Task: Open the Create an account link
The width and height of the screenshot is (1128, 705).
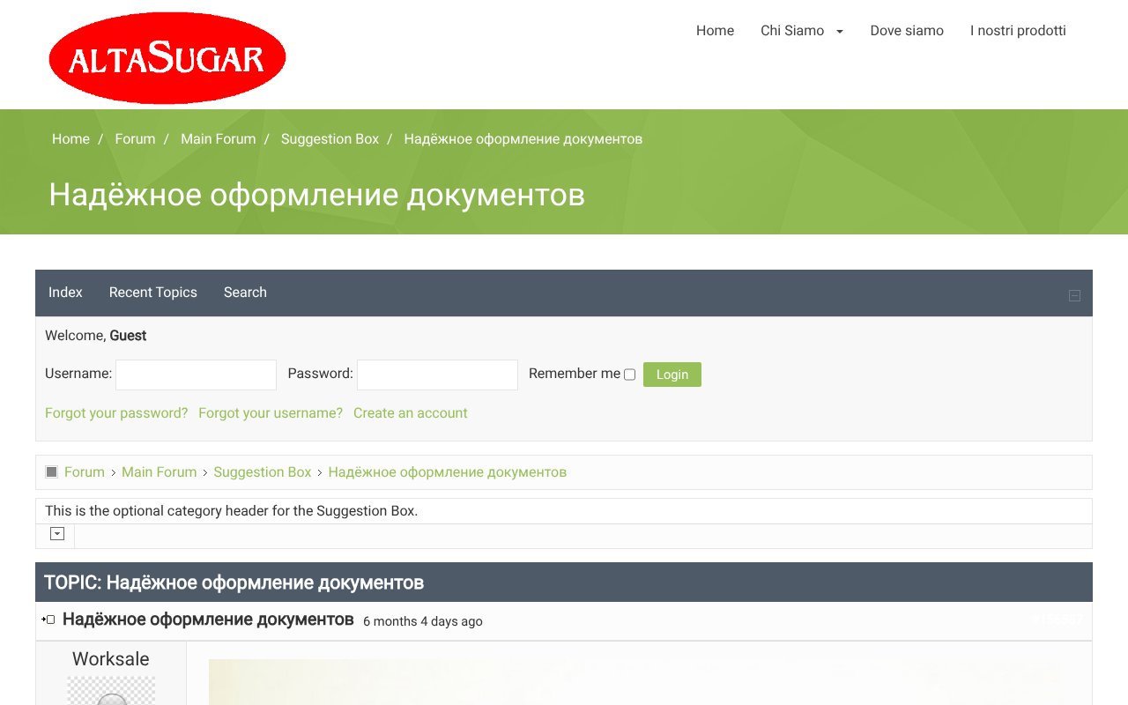Action: pyautogui.click(x=411, y=412)
